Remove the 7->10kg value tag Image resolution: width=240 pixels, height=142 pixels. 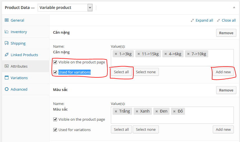pos(188,54)
